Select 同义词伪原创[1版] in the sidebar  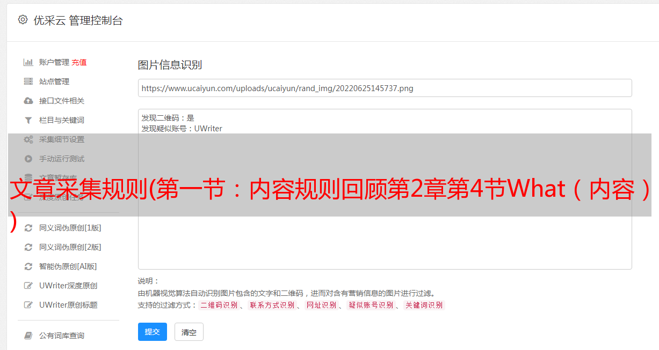(70, 228)
